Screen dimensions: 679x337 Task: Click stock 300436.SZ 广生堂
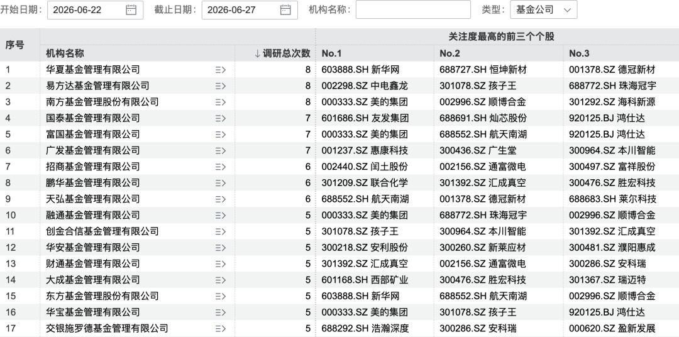pos(478,151)
